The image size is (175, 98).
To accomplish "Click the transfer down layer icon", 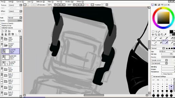I will point(2,34).
